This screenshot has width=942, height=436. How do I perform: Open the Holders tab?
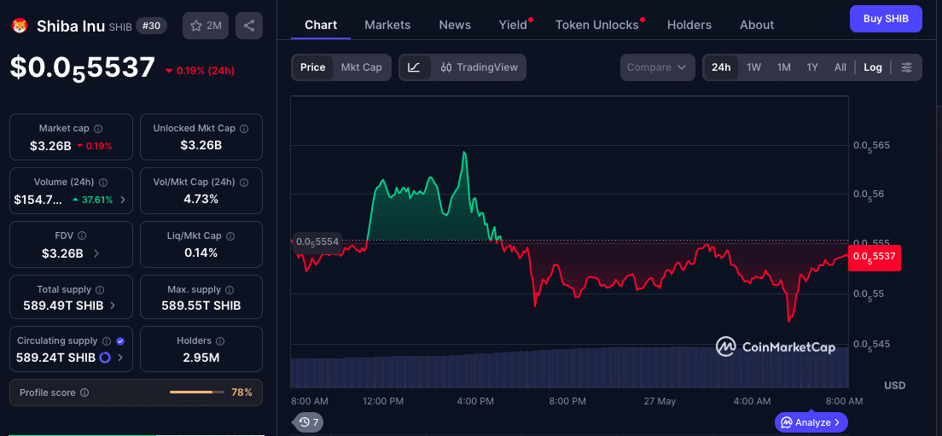[689, 26]
